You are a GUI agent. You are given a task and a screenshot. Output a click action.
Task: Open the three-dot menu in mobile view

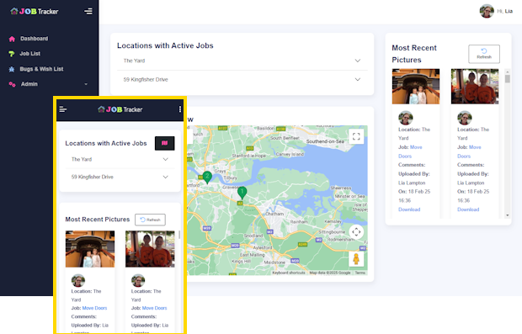(180, 109)
